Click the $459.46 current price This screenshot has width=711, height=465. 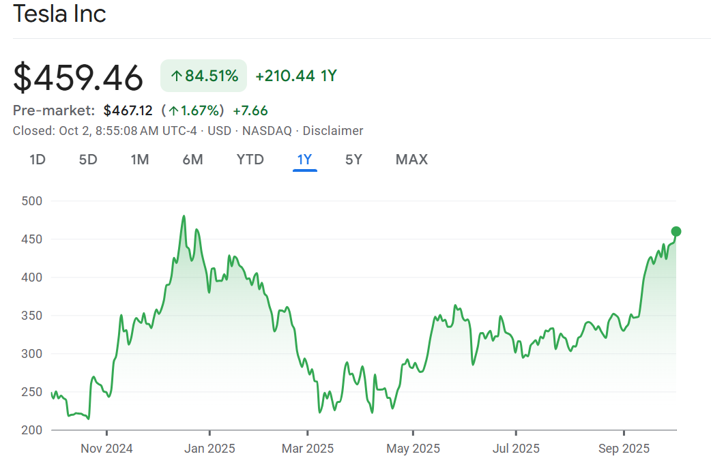(78, 77)
